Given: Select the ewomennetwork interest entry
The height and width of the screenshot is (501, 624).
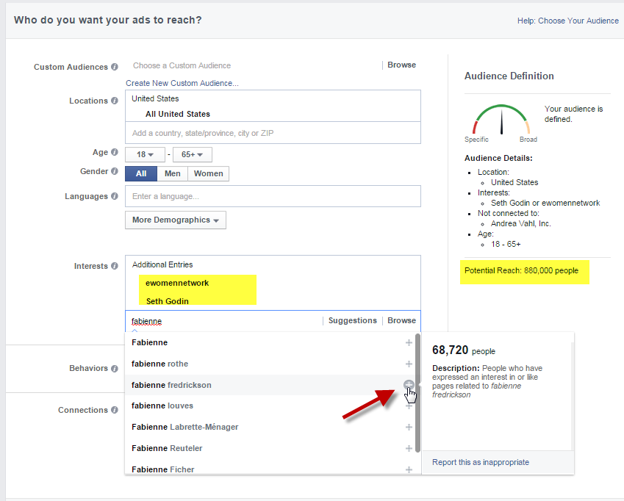Looking at the screenshot, I should (x=177, y=283).
